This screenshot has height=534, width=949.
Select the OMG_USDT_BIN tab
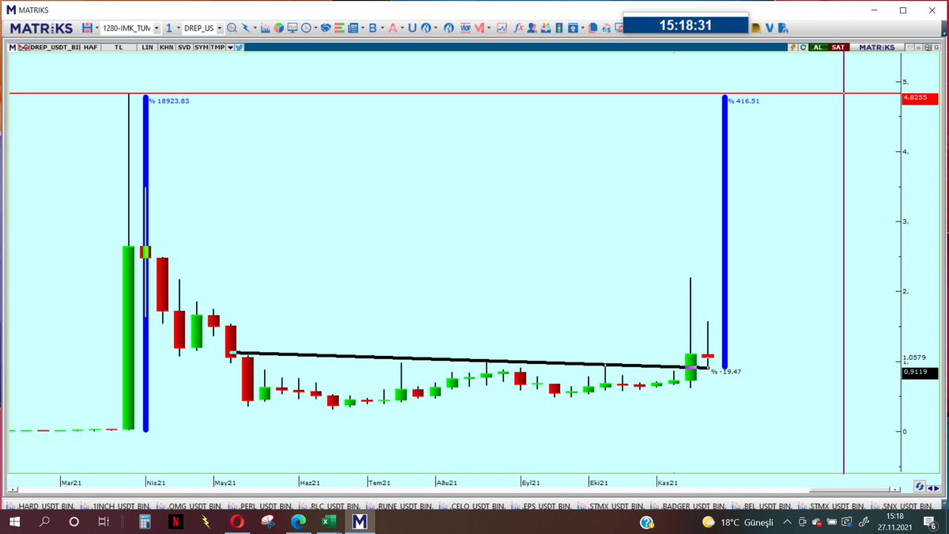coord(189,506)
